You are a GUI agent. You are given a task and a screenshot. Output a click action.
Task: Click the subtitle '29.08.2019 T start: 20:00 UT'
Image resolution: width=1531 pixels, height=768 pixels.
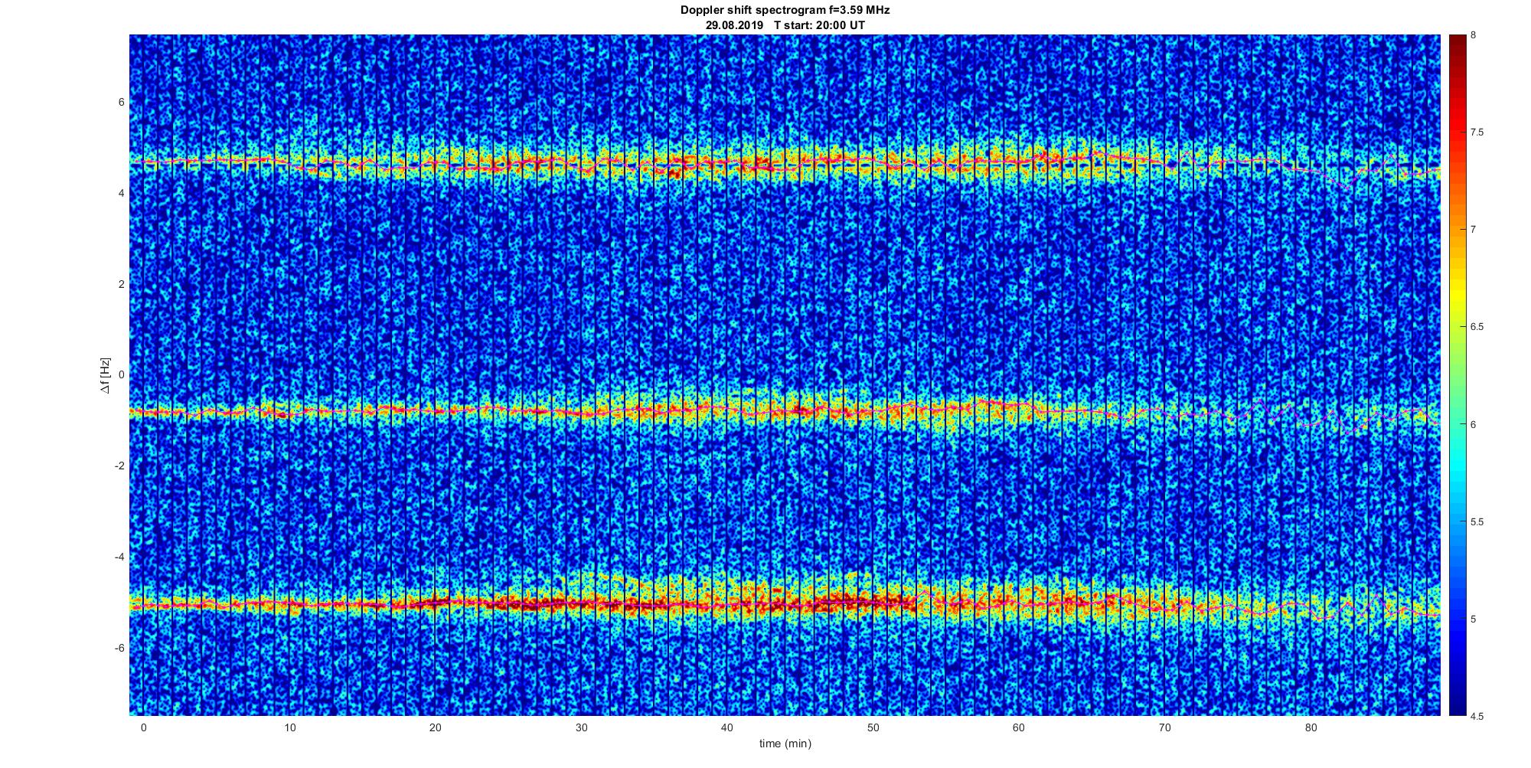[x=785, y=25]
